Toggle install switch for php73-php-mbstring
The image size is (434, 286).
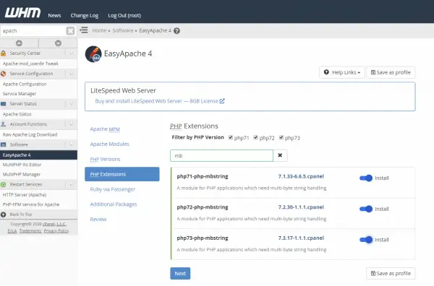(x=366, y=240)
